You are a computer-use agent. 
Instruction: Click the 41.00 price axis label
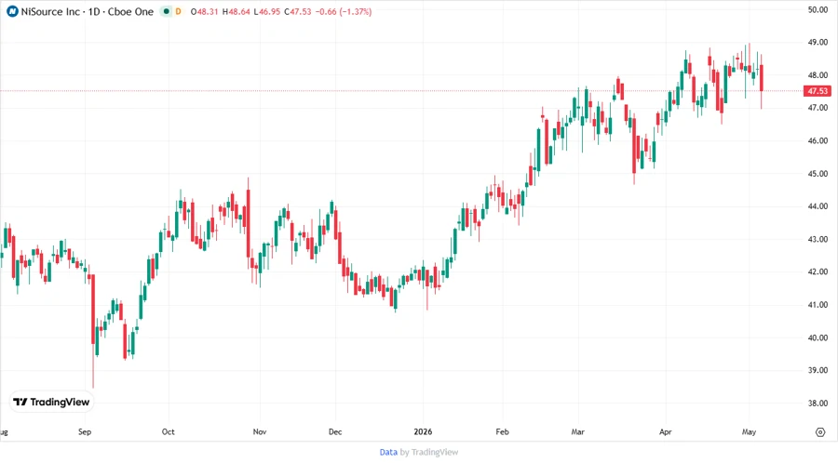click(818, 305)
